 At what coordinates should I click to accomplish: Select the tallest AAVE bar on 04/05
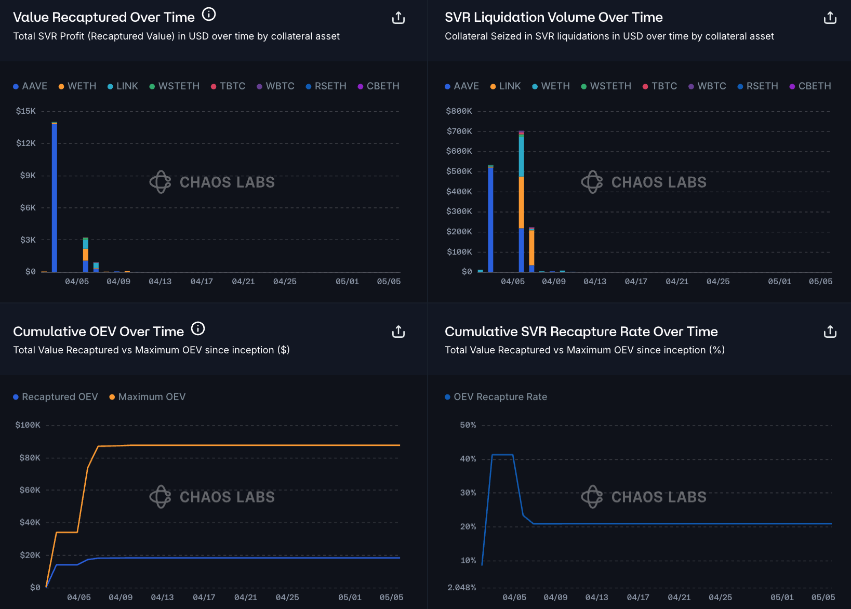(54, 197)
